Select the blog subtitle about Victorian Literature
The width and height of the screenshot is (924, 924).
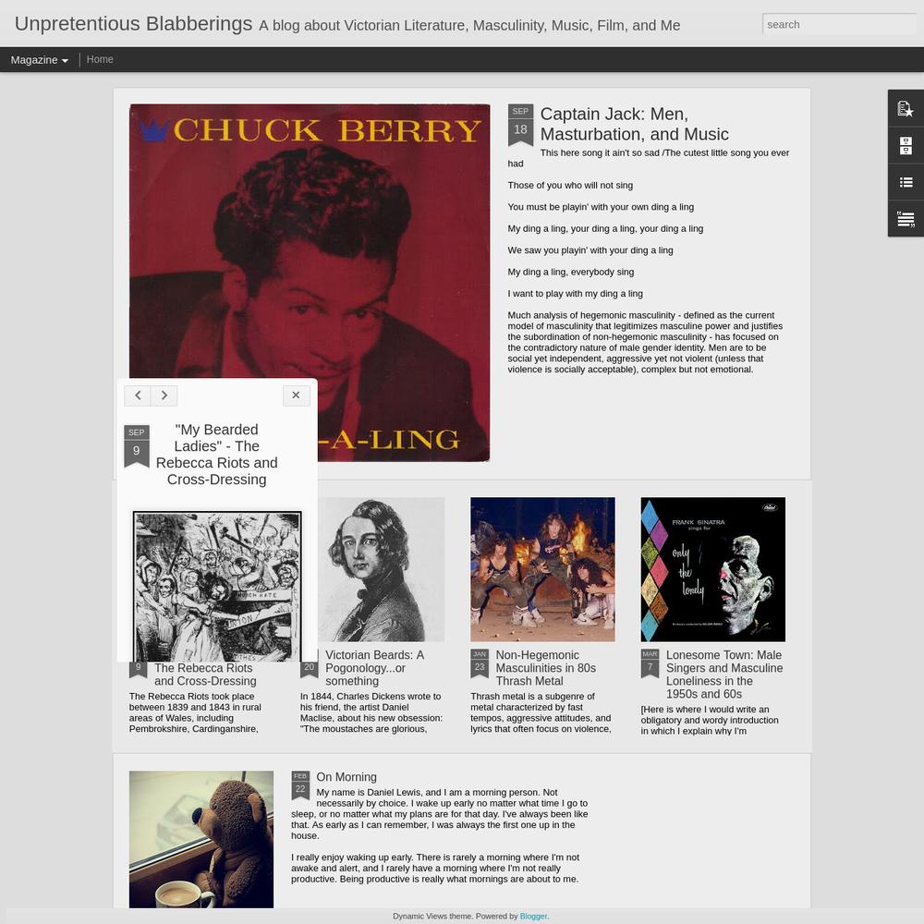click(x=469, y=26)
